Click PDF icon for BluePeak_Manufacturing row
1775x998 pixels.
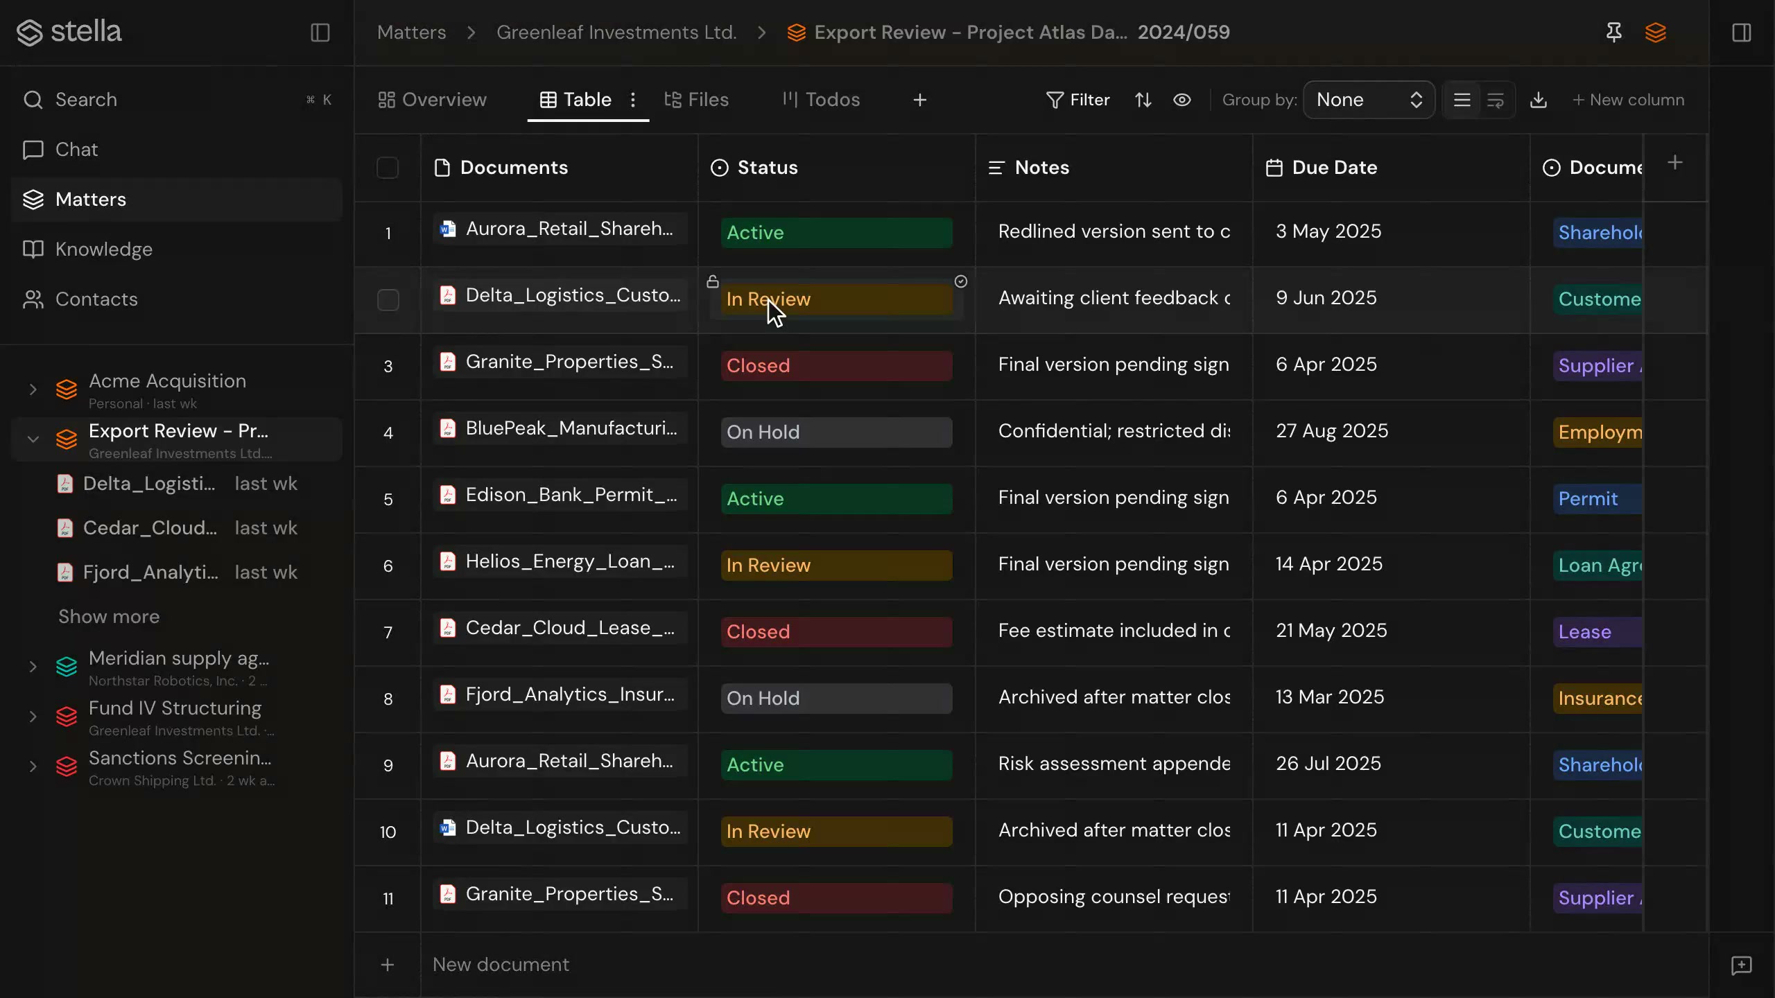(x=449, y=428)
